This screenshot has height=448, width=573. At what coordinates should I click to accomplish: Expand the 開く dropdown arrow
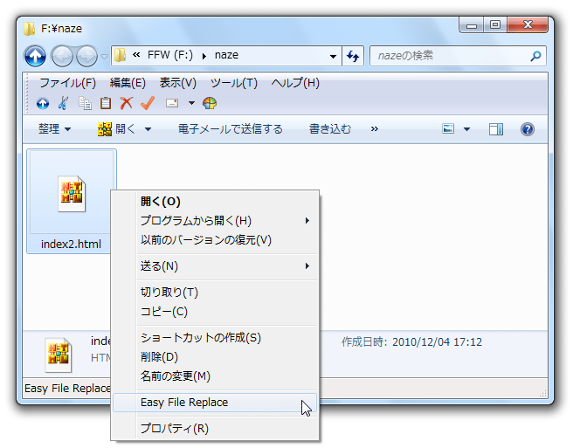[148, 129]
